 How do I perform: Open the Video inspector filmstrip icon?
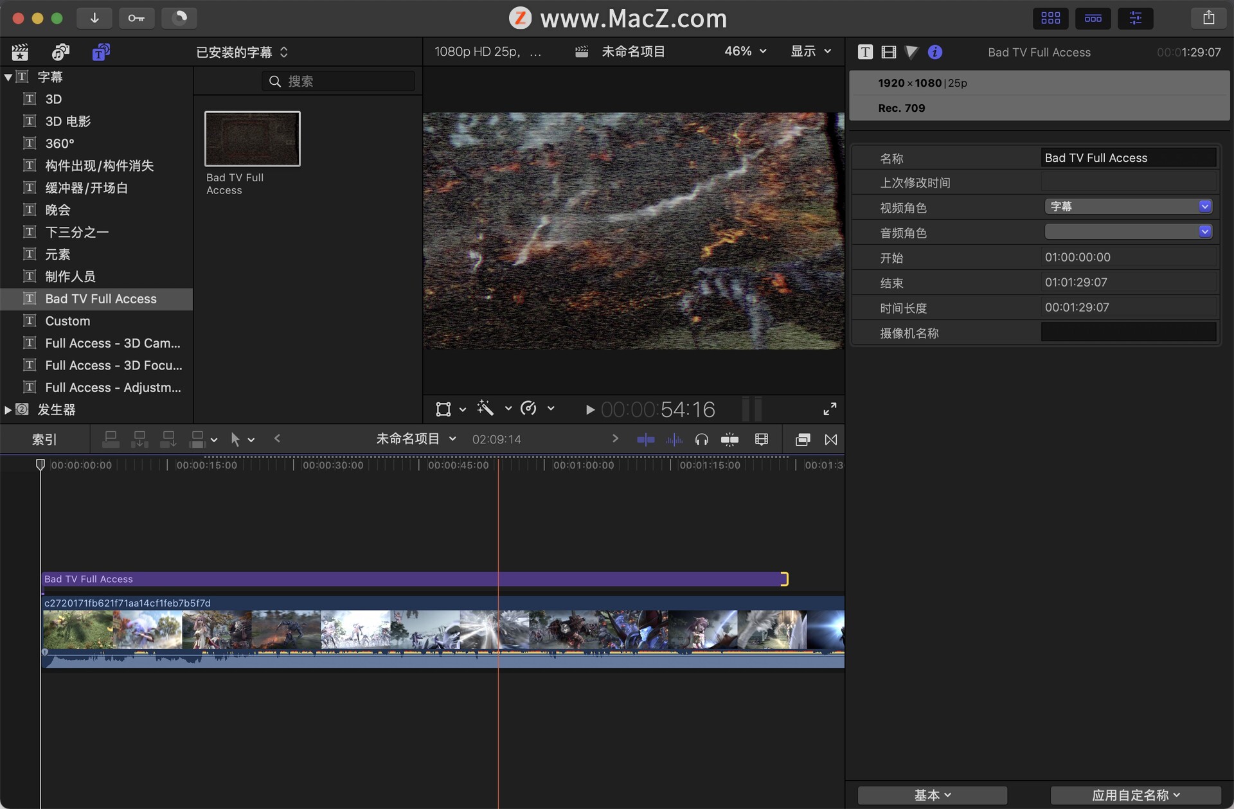[888, 52]
